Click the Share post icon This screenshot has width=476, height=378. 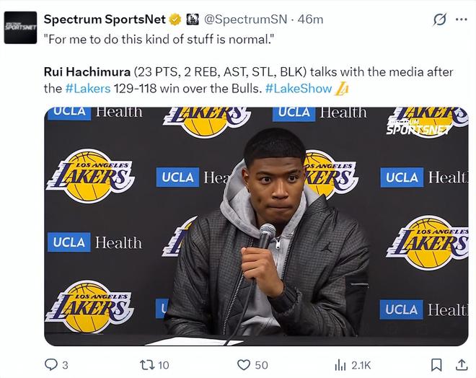point(459,365)
